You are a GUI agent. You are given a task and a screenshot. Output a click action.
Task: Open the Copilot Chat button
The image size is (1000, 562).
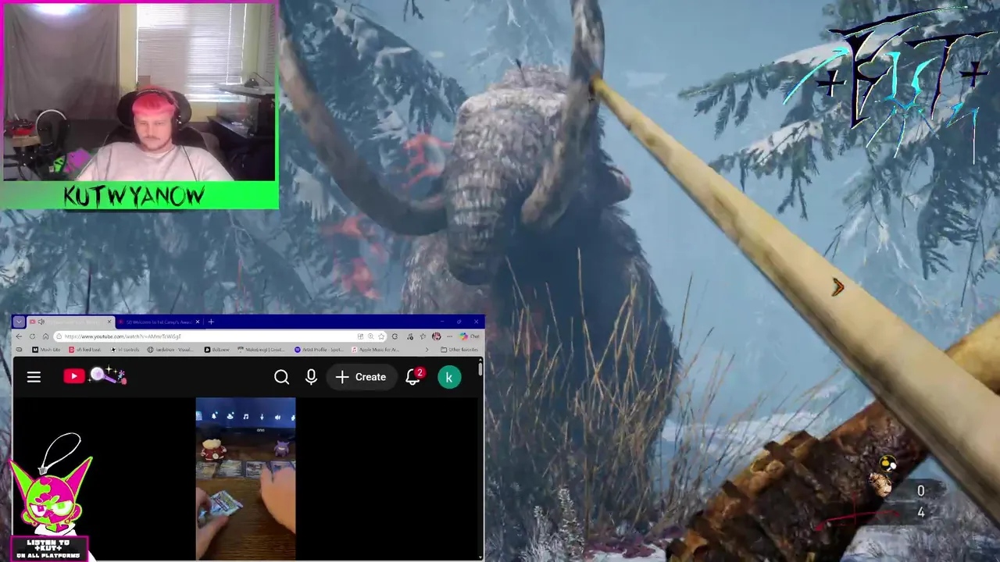[469, 336]
